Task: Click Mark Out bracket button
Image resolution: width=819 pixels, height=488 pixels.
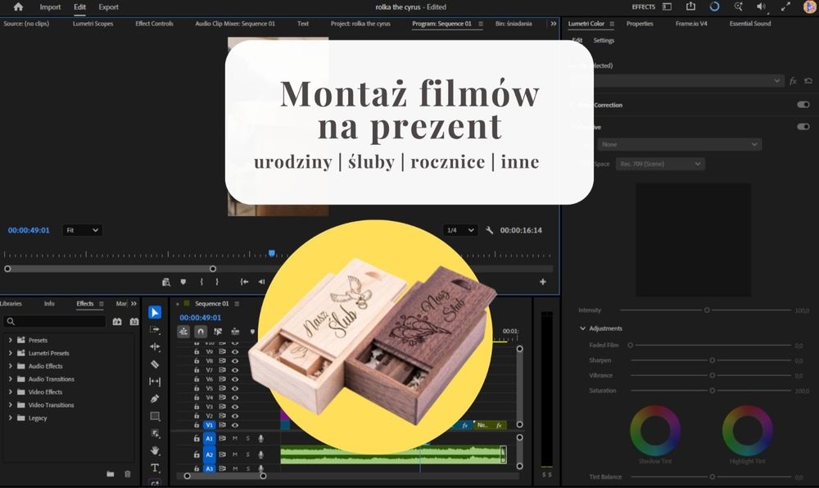Action: 217,282
